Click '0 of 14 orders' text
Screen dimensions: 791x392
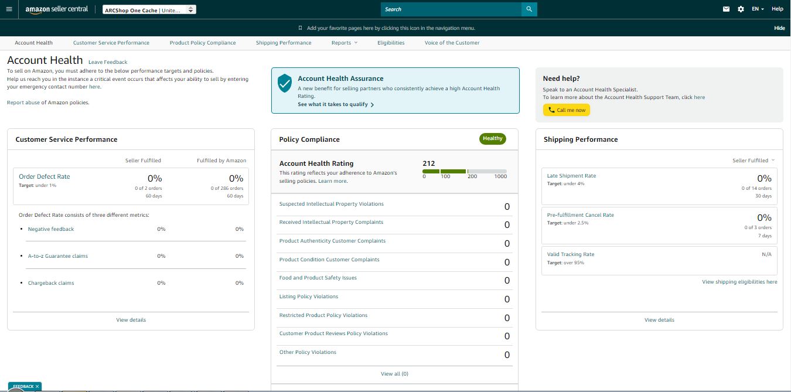tap(756, 188)
